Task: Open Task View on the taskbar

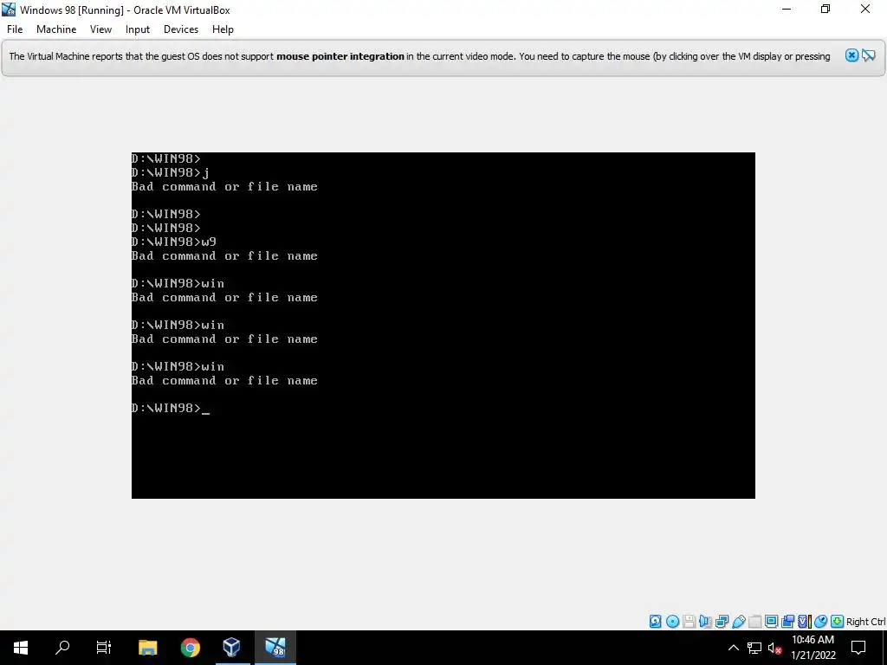Action: (x=104, y=648)
